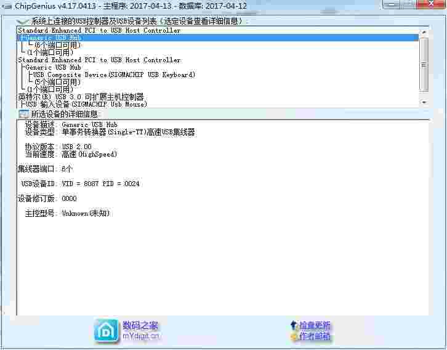This screenshot has width=447, height=350.
Task: Select USB 输入设备 (SIGMACHIP Usb Mouse) row
Action: 86,104
